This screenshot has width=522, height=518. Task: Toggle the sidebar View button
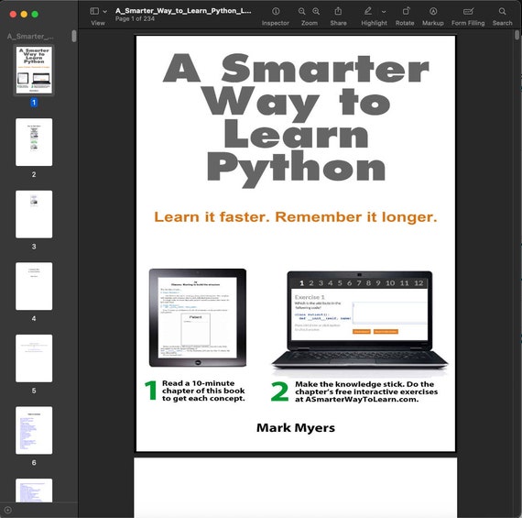pyautogui.click(x=94, y=11)
